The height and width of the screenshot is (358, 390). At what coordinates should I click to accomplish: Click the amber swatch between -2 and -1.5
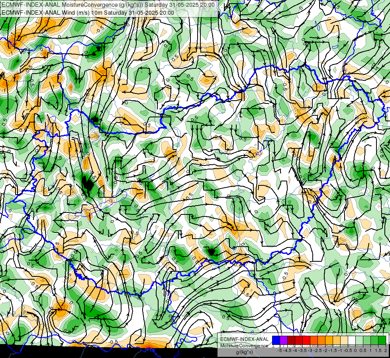pyautogui.click(x=329, y=340)
